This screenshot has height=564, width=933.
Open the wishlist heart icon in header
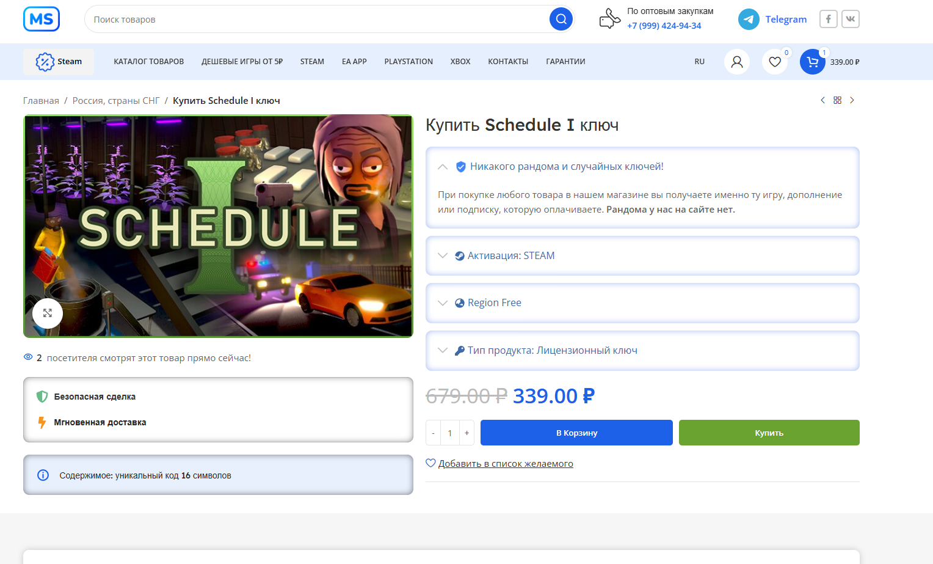click(x=774, y=62)
